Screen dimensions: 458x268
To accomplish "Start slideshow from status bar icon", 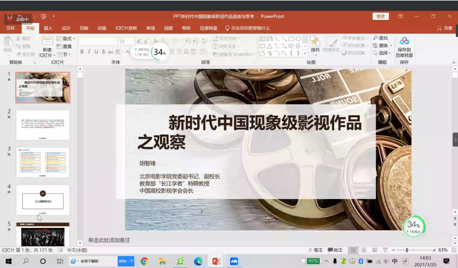I will (385, 250).
